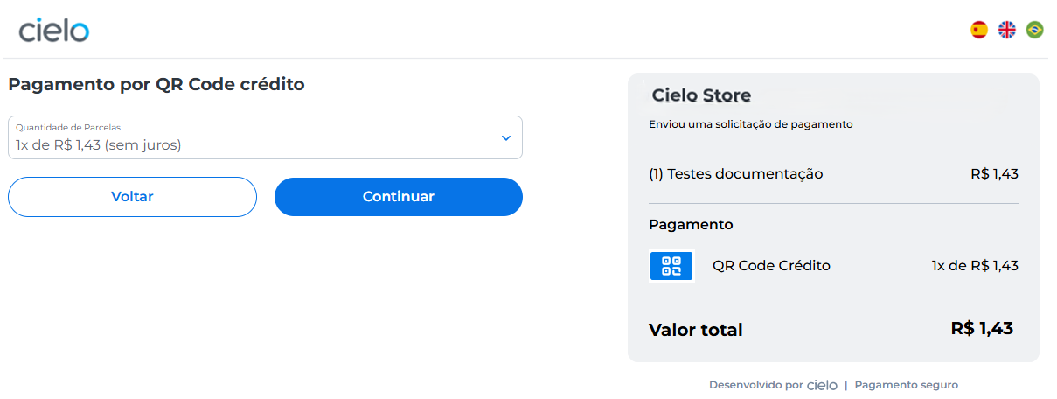Click the bold total amount R$ 1,43
The width and height of the screenshot is (1057, 399).
click(x=981, y=329)
